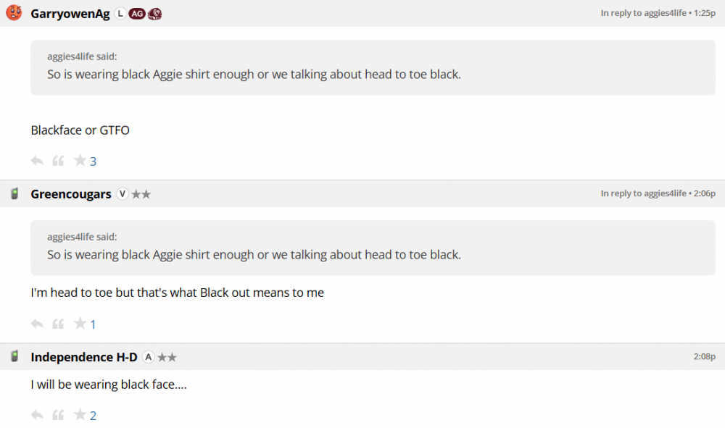Click the circled V badge by Greencougars
The image size is (725, 428).
(x=122, y=194)
